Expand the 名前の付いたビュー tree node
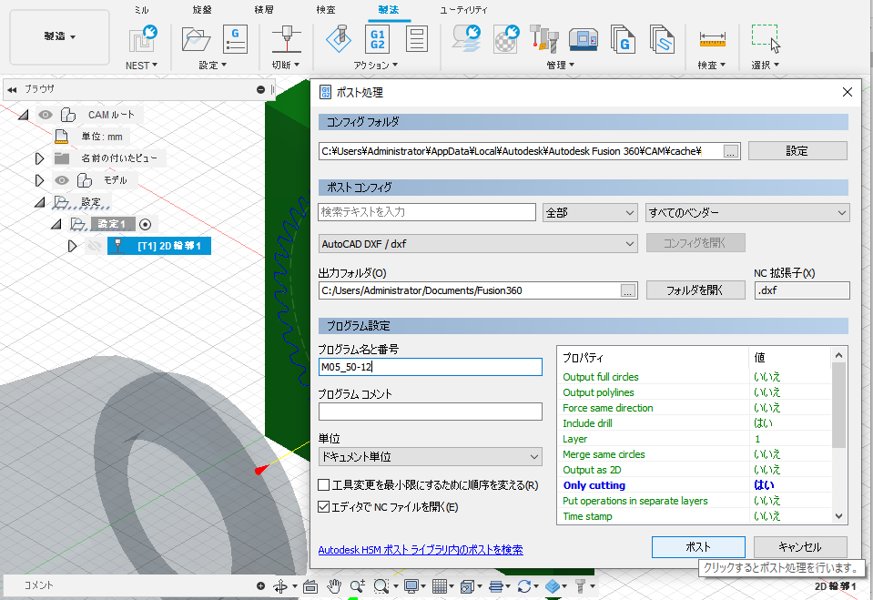 pyautogui.click(x=39, y=158)
